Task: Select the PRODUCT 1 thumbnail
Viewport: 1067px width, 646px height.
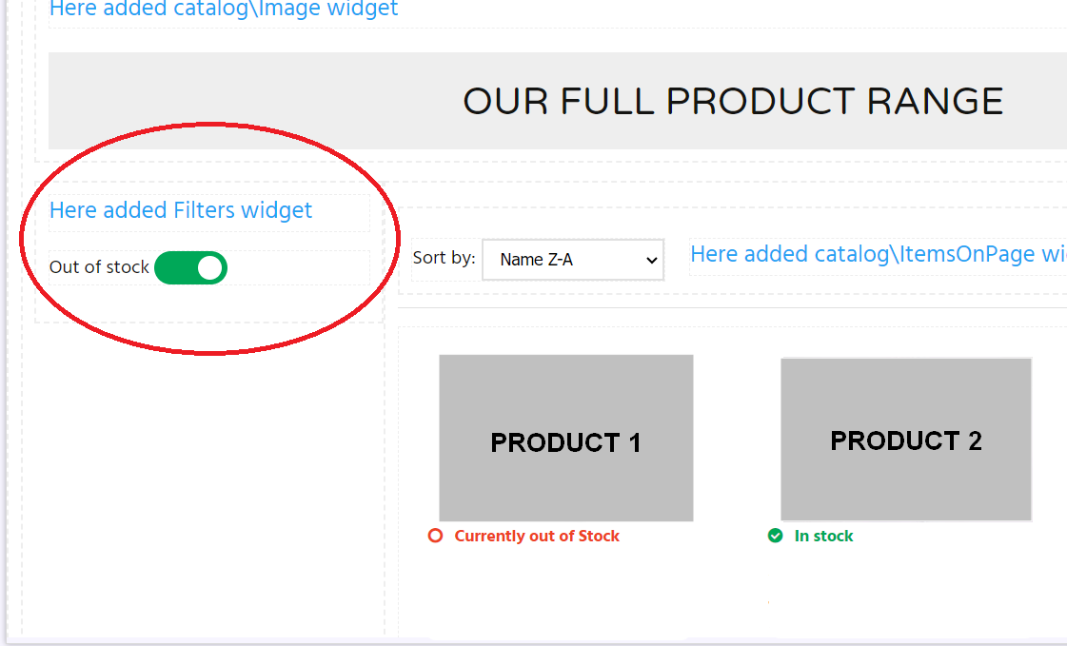Action: pos(566,438)
